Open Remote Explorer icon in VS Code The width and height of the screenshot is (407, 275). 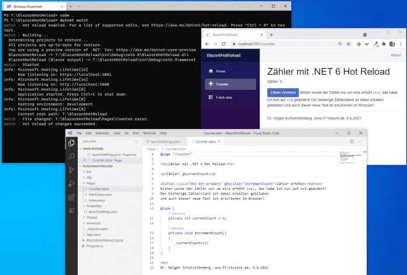pyautogui.click(x=71, y=211)
